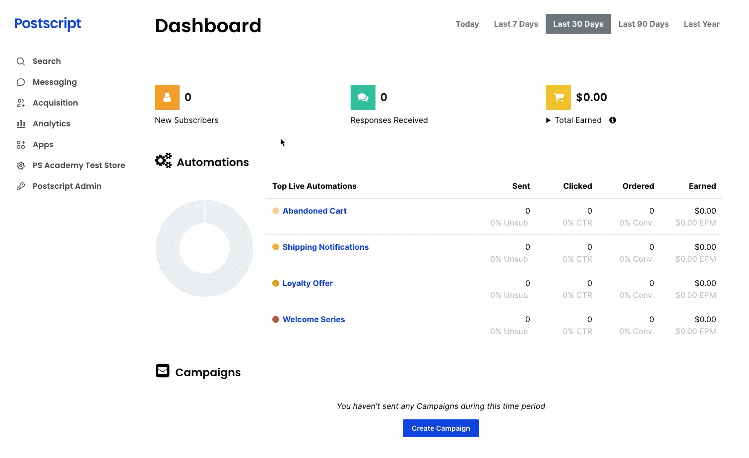Image resolution: width=749 pixels, height=458 pixels.
Task: Click the PS Academy Test Store gear icon
Action: 21,165
